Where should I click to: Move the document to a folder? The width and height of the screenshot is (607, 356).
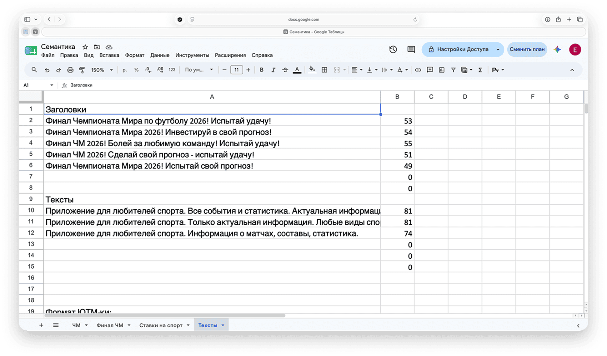pyautogui.click(x=97, y=47)
